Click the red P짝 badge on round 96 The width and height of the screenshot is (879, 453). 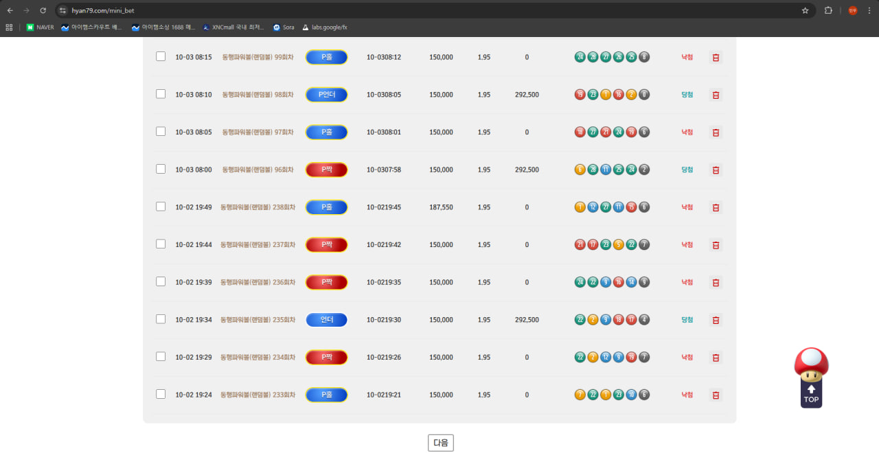326,170
